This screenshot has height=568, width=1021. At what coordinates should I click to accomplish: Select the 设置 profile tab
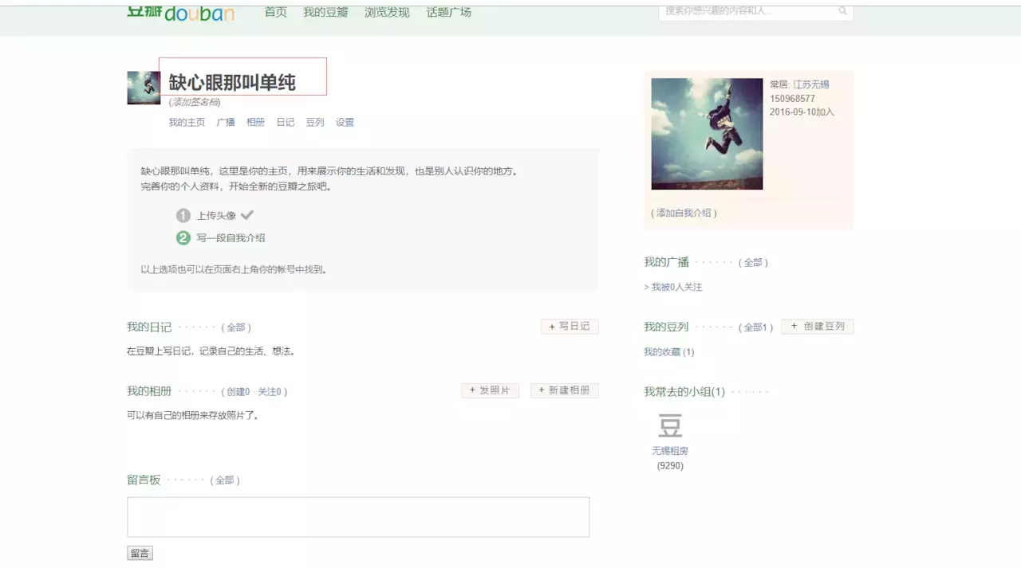tap(345, 122)
